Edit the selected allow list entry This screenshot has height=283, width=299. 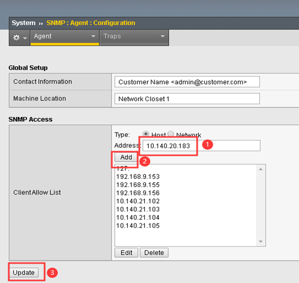[126, 253]
